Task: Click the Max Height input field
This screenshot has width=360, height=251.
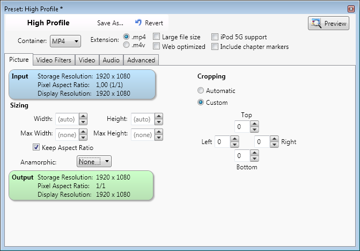Action: tap(143, 134)
